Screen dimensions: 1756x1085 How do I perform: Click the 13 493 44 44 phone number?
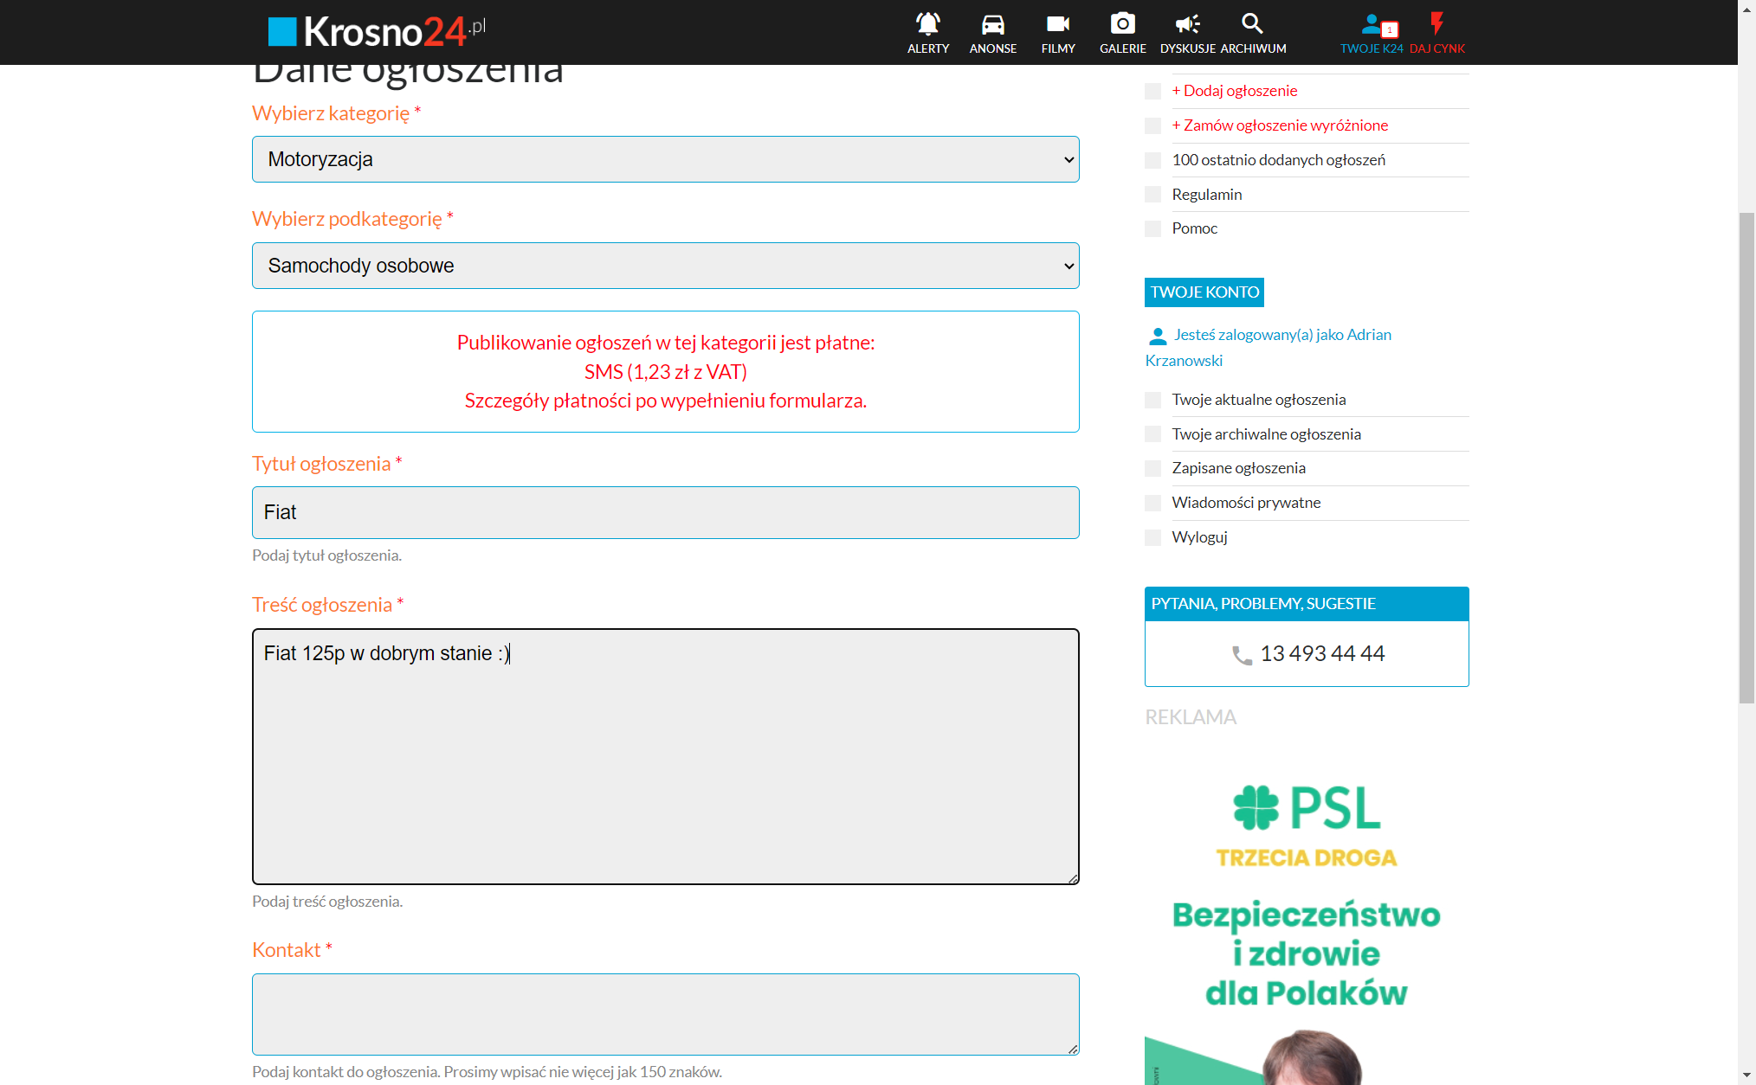(1322, 654)
